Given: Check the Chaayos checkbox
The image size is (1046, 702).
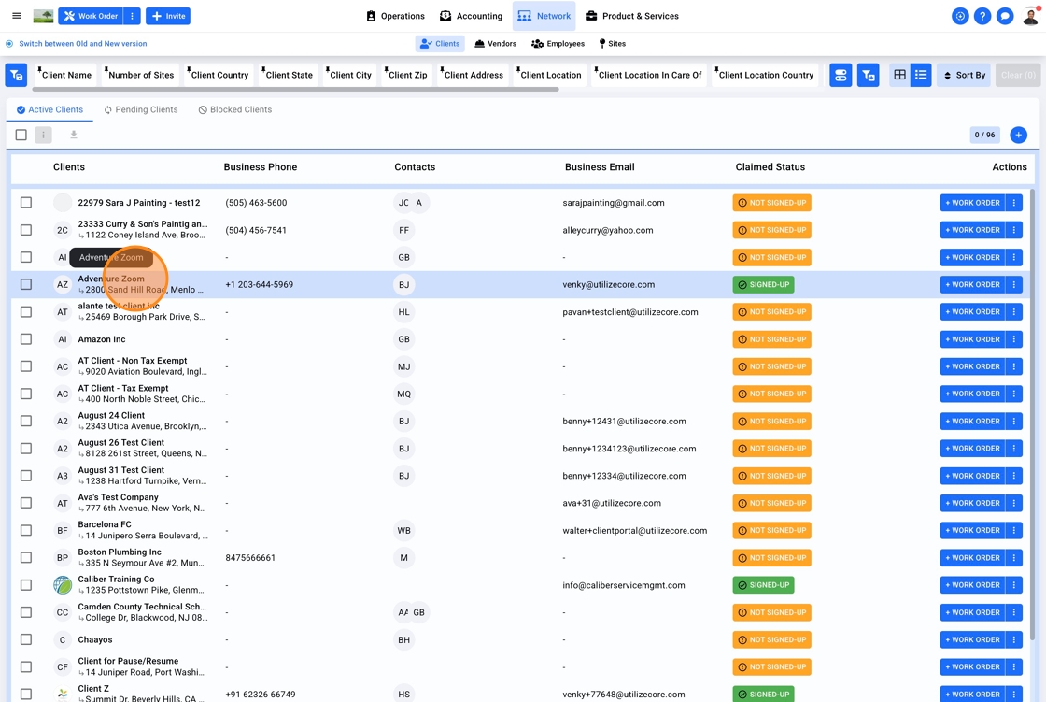Looking at the screenshot, I should tap(26, 639).
